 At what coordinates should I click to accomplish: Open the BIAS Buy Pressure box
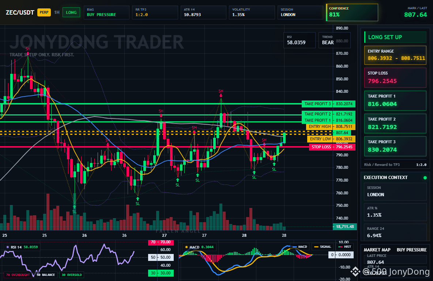click(x=106, y=12)
